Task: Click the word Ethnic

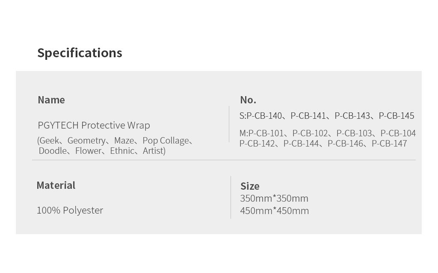Action: click(122, 151)
